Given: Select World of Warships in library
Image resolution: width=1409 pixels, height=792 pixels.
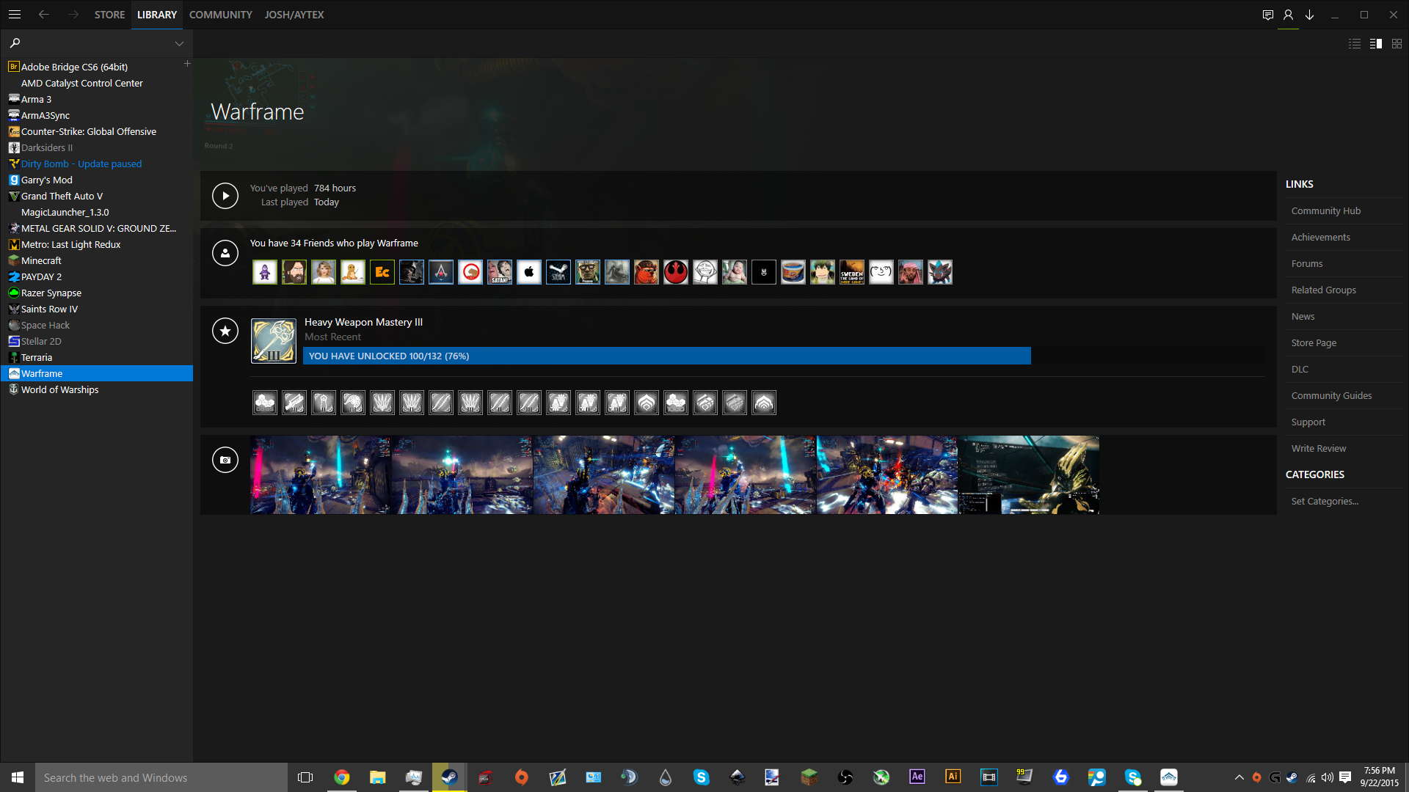Looking at the screenshot, I should pos(97,389).
